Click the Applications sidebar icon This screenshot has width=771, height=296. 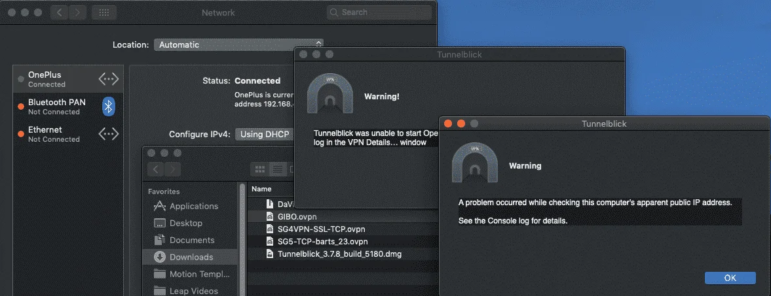click(159, 206)
